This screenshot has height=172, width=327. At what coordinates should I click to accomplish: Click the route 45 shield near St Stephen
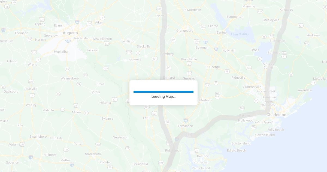[x=264, y=37]
